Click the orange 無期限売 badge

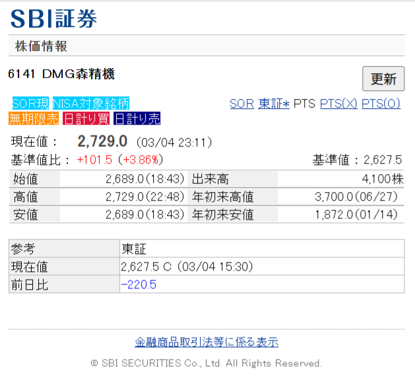click(34, 119)
